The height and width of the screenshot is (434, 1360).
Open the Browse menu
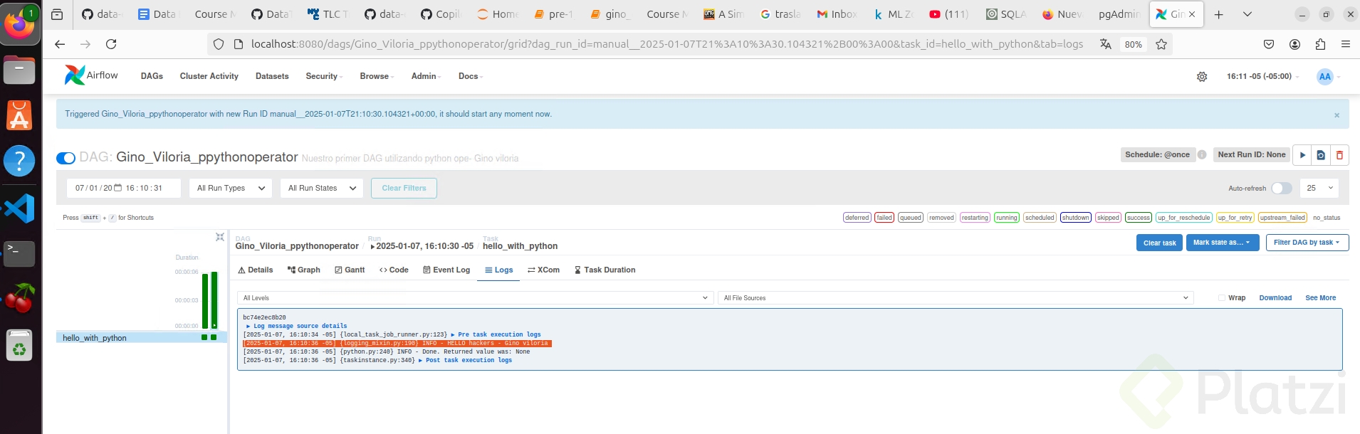377,76
